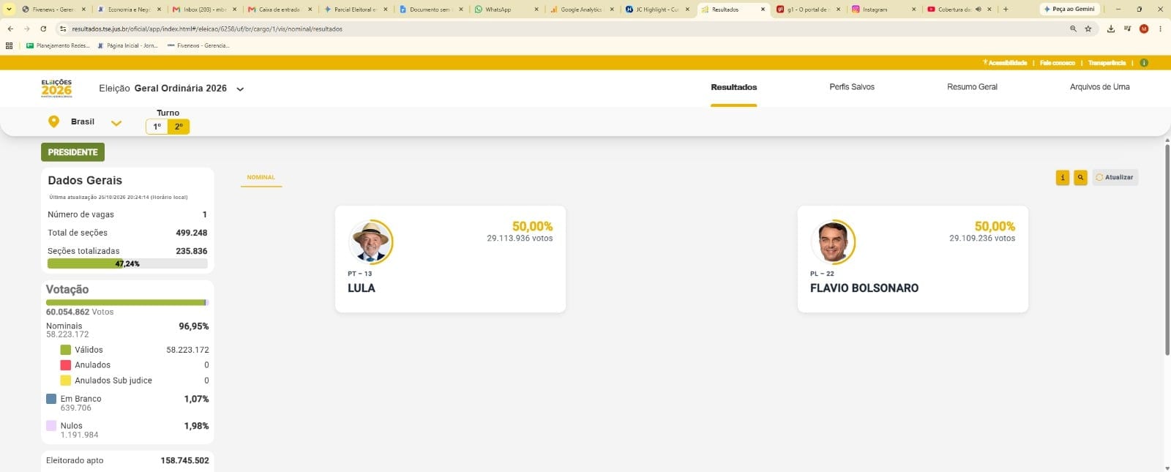
Task: Click the Flavio Bolsonaro candidate photo
Action: (833, 241)
